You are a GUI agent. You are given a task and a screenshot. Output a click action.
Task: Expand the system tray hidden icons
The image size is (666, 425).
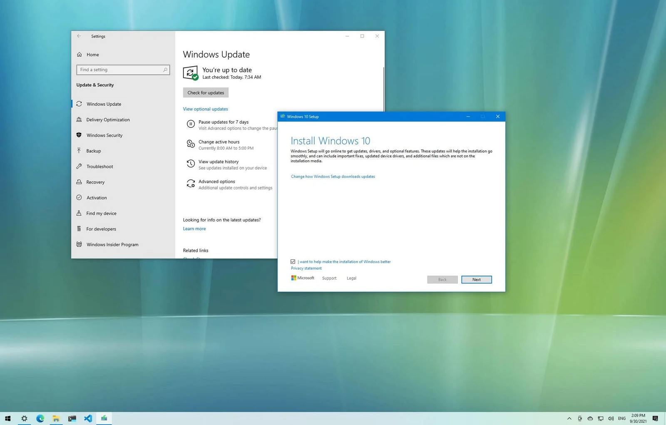pyautogui.click(x=569, y=418)
